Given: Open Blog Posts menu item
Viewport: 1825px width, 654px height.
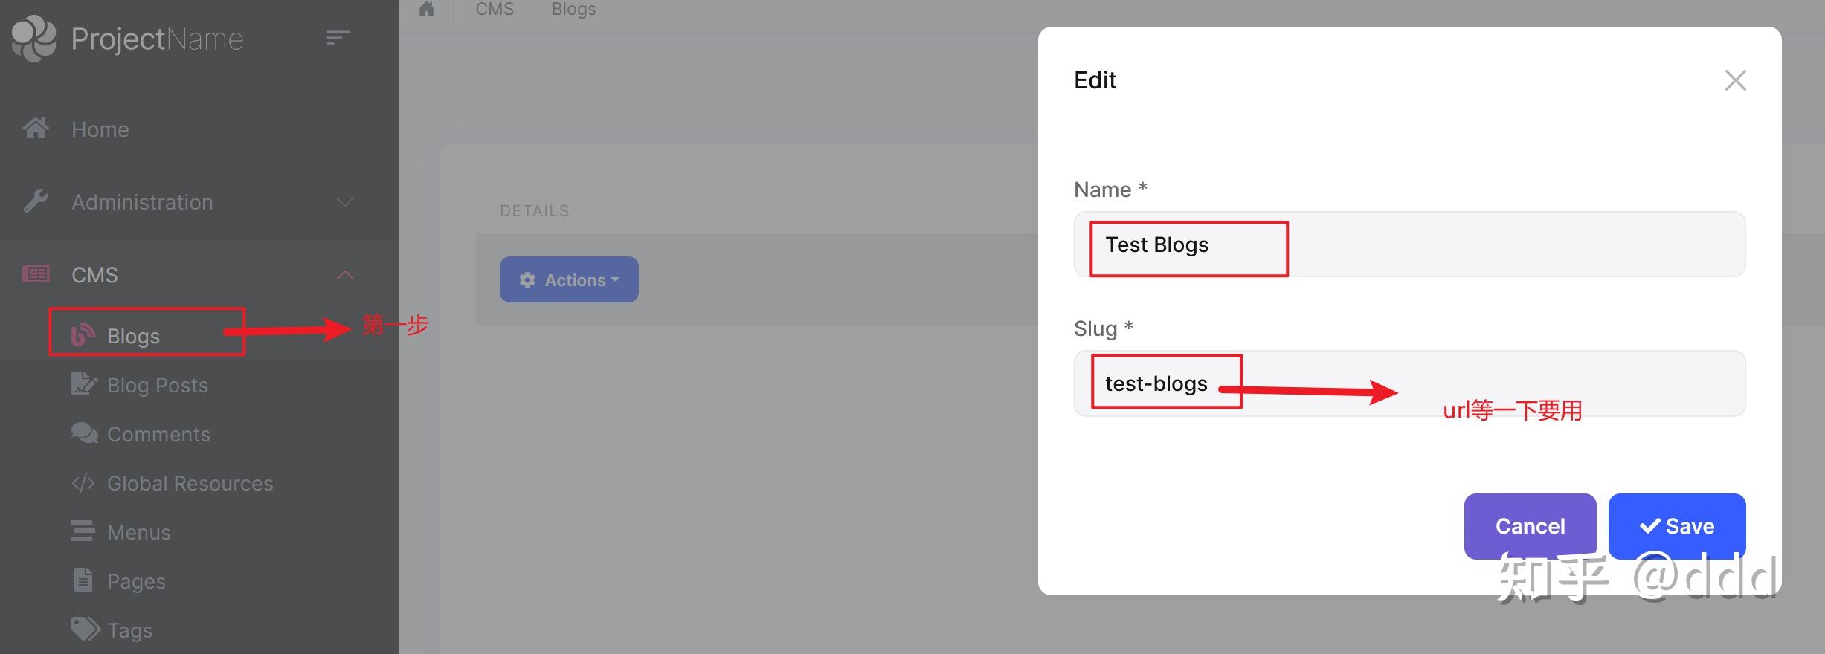Looking at the screenshot, I should (157, 385).
